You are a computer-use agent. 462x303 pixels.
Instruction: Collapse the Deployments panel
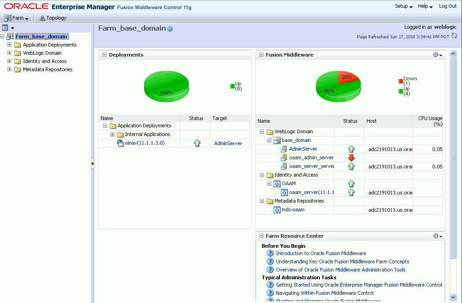tap(105, 54)
